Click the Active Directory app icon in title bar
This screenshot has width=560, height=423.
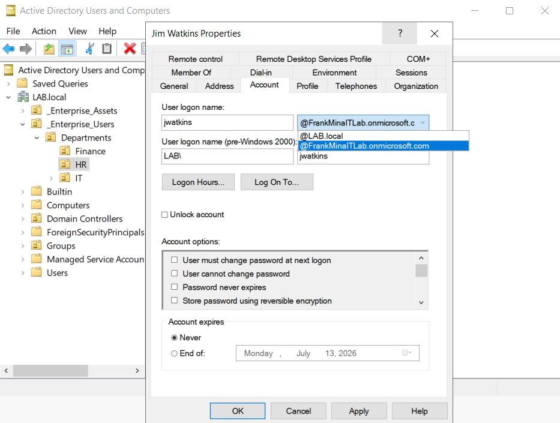pos(11,11)
